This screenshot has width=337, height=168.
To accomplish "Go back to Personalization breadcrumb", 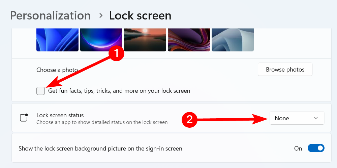I will (x=50, y=15).
